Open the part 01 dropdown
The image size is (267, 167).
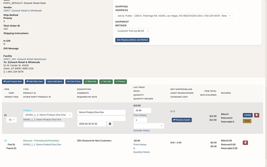click(12, 120)
